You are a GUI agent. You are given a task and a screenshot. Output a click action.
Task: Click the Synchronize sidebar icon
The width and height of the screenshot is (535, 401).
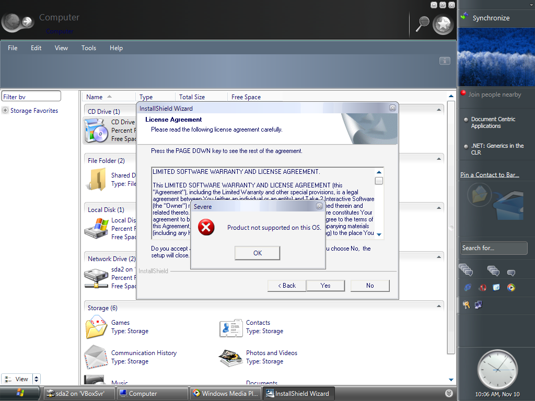point(464,17)
